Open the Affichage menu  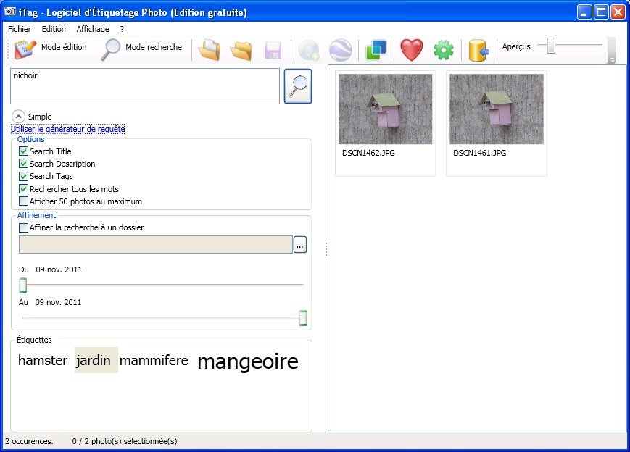pyautogui.click(x=93, y=29)
